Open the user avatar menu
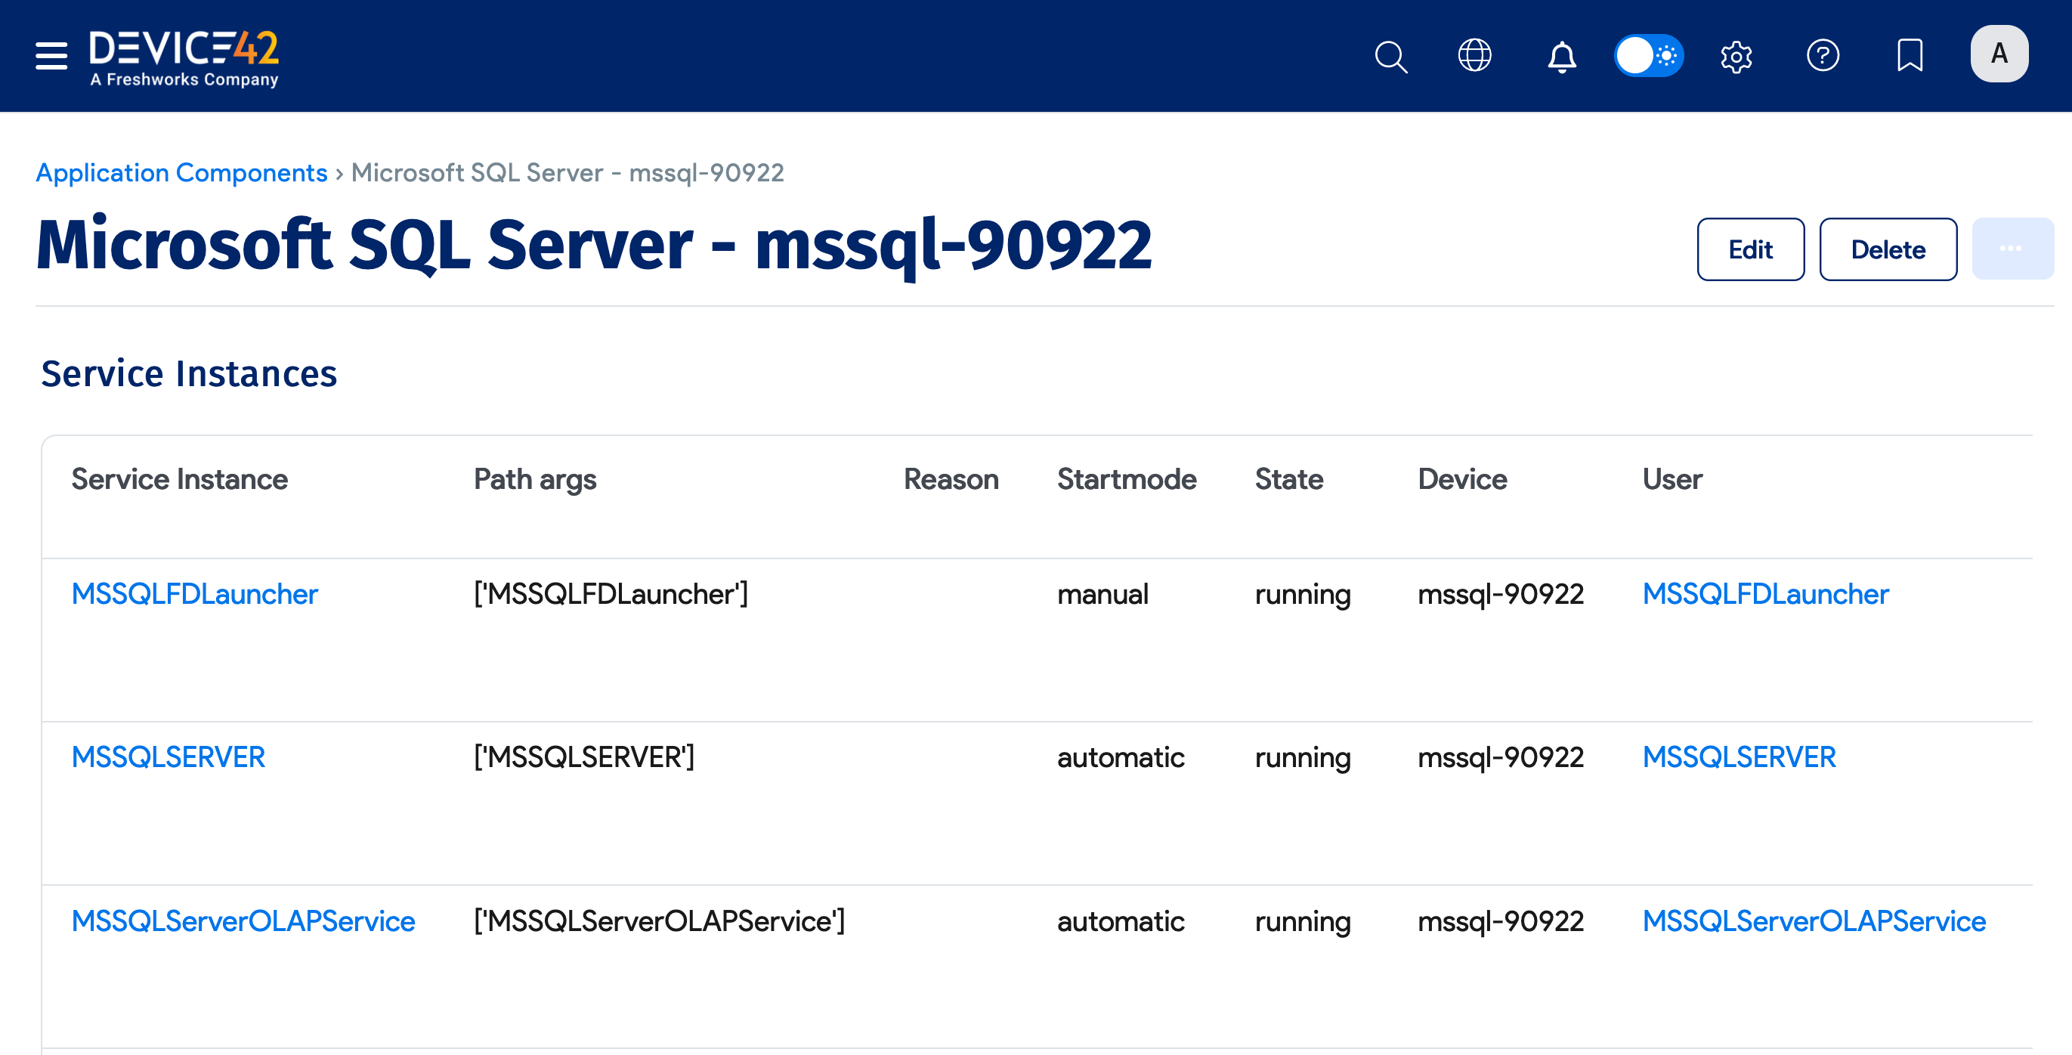Screen dimensions: 2072x1055 [1999, 53]
